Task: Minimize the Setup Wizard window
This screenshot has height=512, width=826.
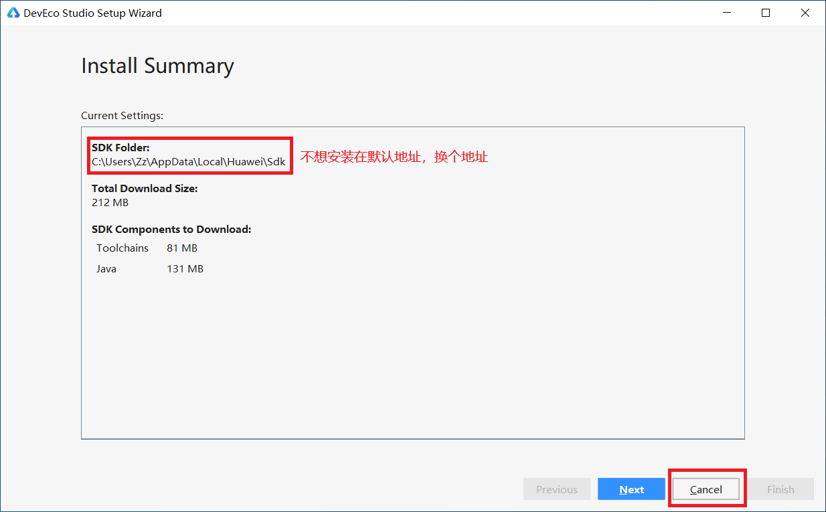Action: pyautogui.click(x=726, y=13)
